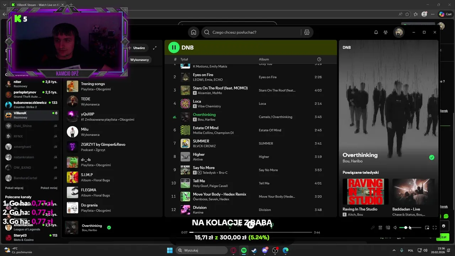The width and height of the screenshot is (455, 256).
Task: Open Steam from the Windows taskbar
Action: [254, 250]
